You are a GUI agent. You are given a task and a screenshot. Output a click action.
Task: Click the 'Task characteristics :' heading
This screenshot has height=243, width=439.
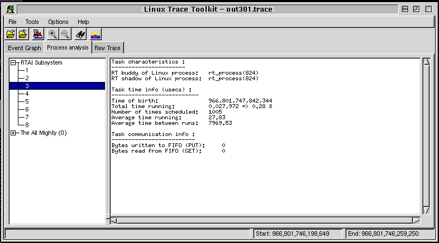point(148,62)
